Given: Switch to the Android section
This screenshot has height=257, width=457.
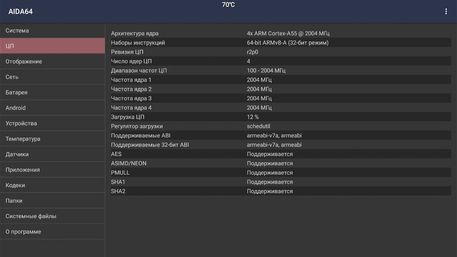Looking at the screenshot, I should (52, 108).
